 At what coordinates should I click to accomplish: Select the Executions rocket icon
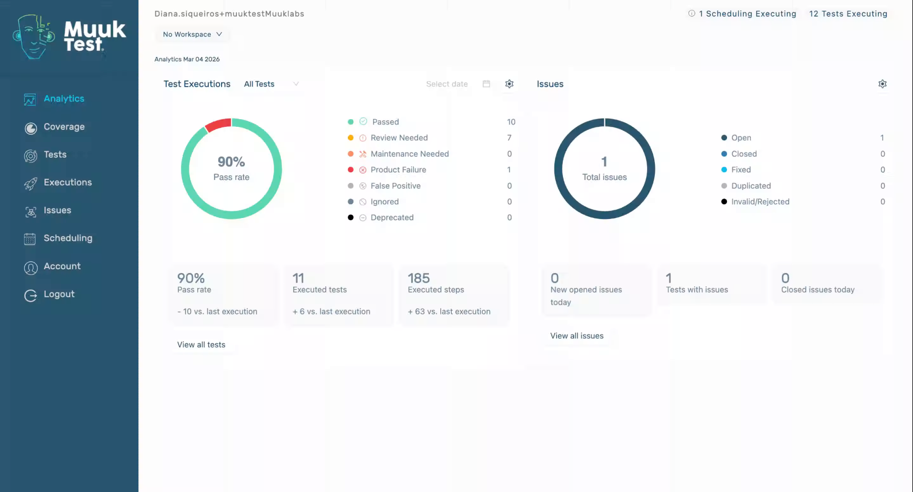click(x=30, y=184)
